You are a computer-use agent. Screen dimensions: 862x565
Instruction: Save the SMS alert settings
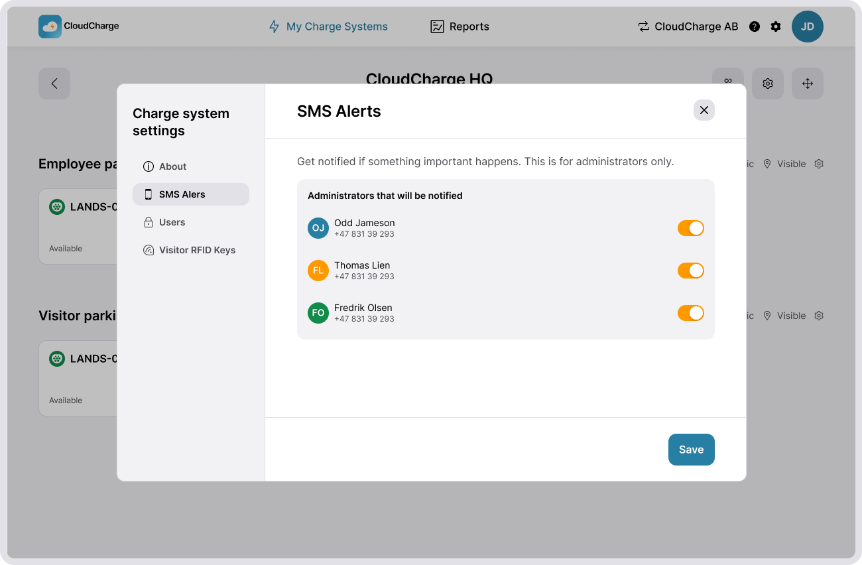tap(692, 450)
